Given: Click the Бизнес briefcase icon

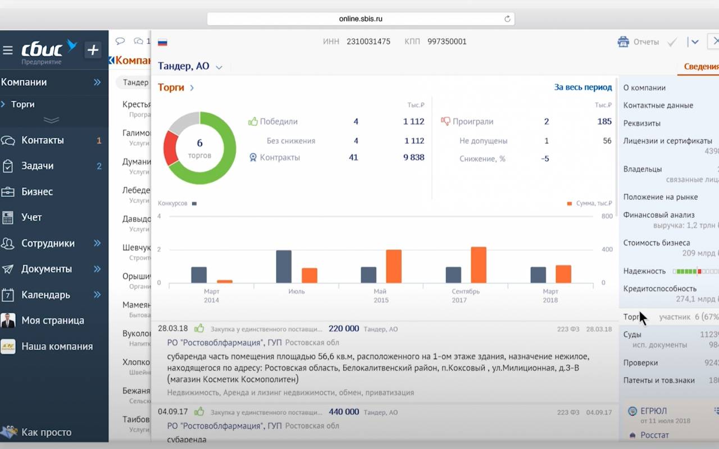Looking at the screenshot, I should (8, 192).
